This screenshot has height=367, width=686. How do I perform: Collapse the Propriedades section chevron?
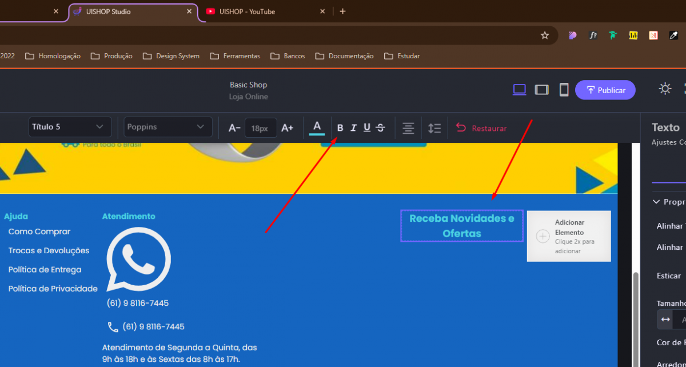656,202
